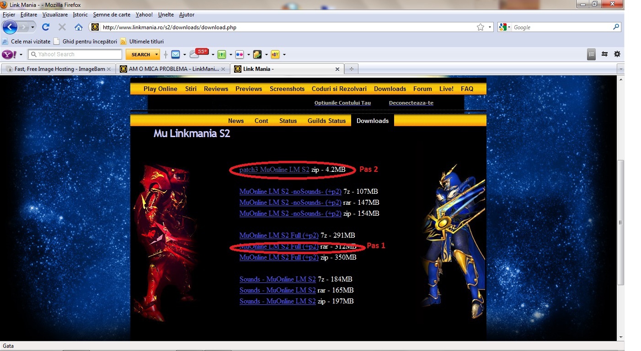Open the Semne de carte menu
641x351 pixels.
pyautogui.click(x=112, y=15)
